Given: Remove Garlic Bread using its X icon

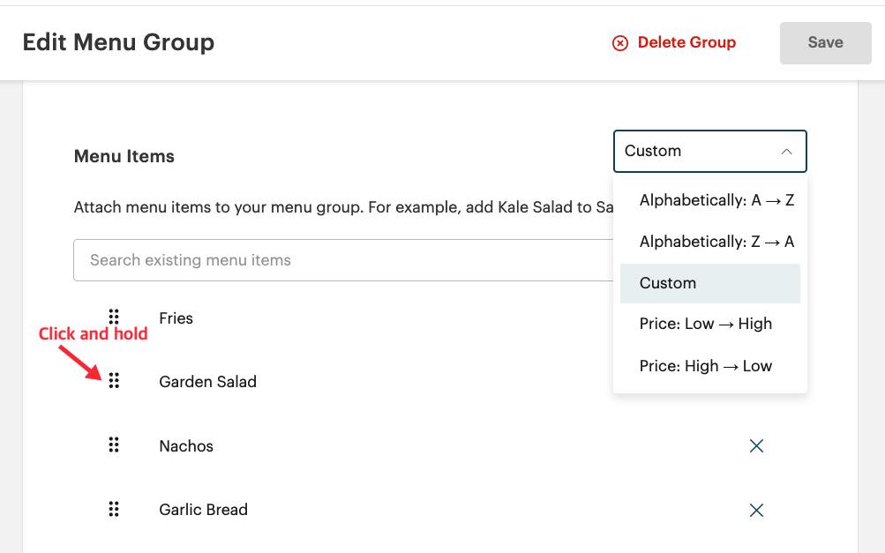Looking at the screenshot, I should pos(756,510).
